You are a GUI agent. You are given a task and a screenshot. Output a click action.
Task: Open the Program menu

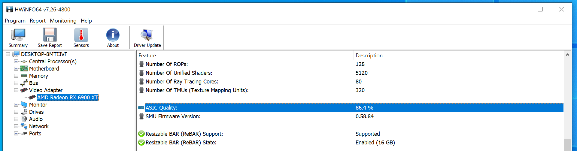[x=15, y=21]
